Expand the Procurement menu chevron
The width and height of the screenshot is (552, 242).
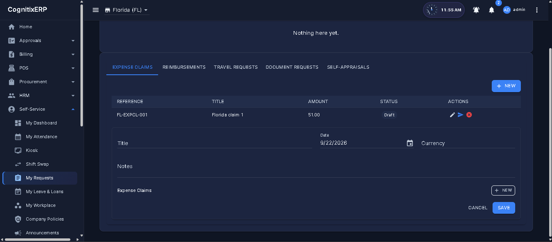[73, 82]
